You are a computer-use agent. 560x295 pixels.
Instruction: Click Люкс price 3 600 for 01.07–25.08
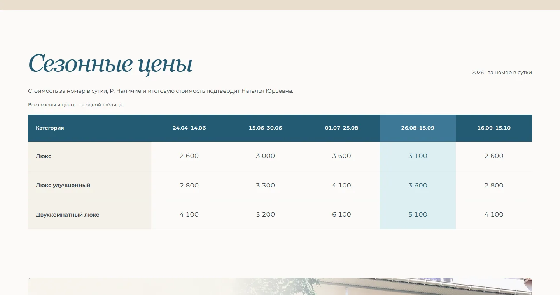(341, 156)
